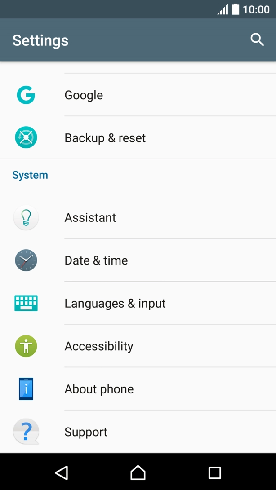Select Languages & input
The image size is (276, 490).
click(115, 304)
